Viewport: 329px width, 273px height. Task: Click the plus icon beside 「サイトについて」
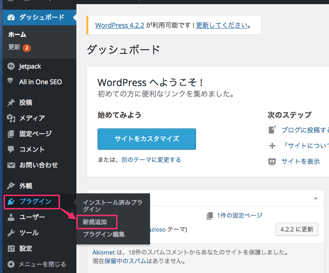click(x=272, y=145)
